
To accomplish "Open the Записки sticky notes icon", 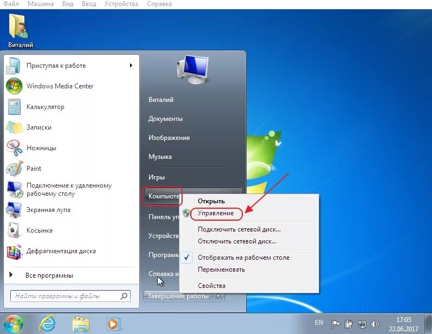I will (x=14, y=127).
